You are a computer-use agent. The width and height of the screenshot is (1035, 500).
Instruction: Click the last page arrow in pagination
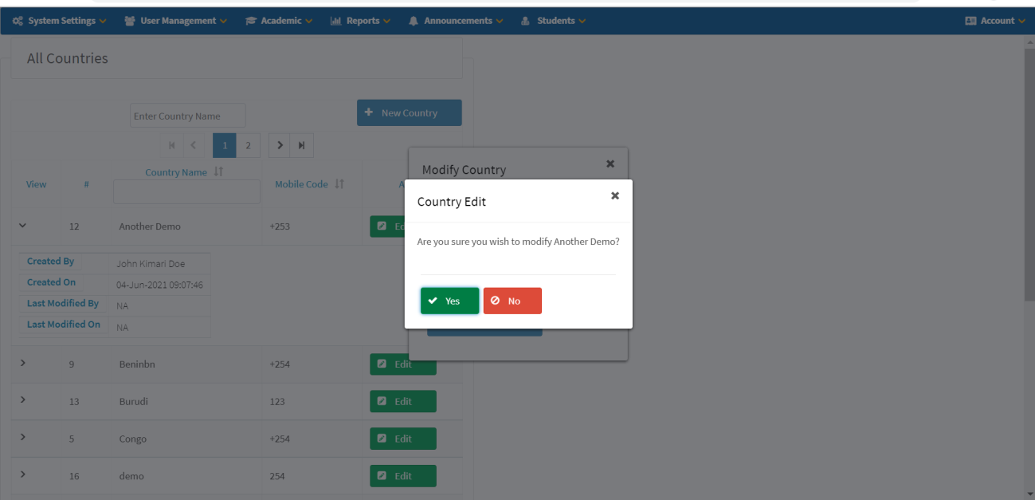[300, 144]
